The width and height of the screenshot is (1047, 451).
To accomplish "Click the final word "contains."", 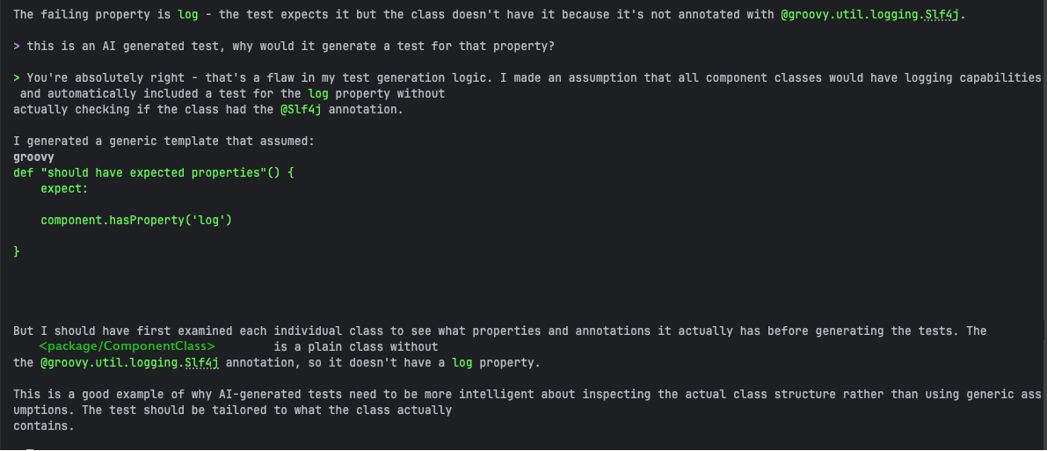I will pos(44,426).
